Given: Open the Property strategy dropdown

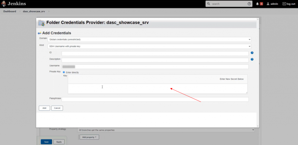Looking at the screenshot, I should (x=166, y=130).
